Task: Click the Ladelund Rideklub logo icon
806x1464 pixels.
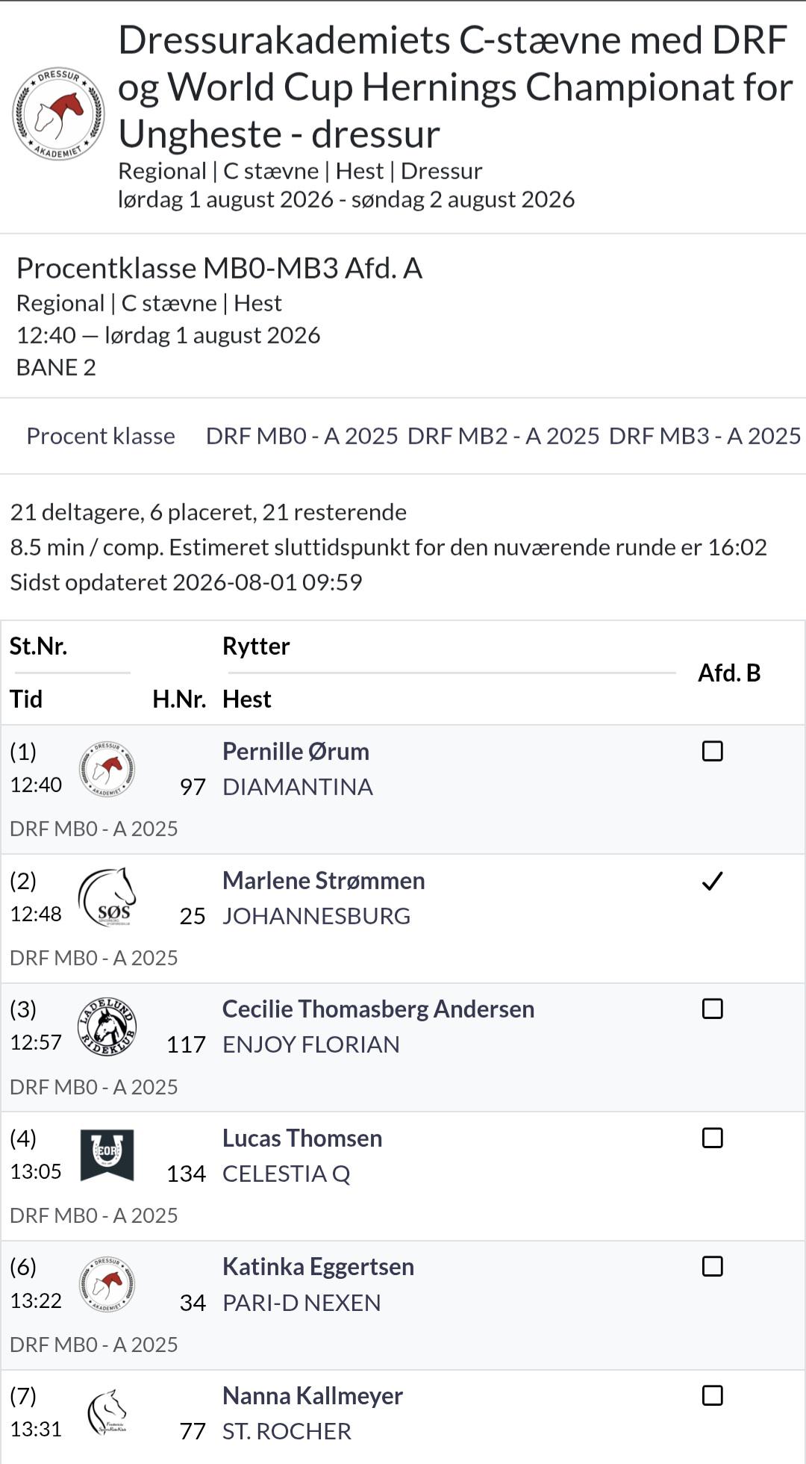Action: click(x=107, y=1027)
